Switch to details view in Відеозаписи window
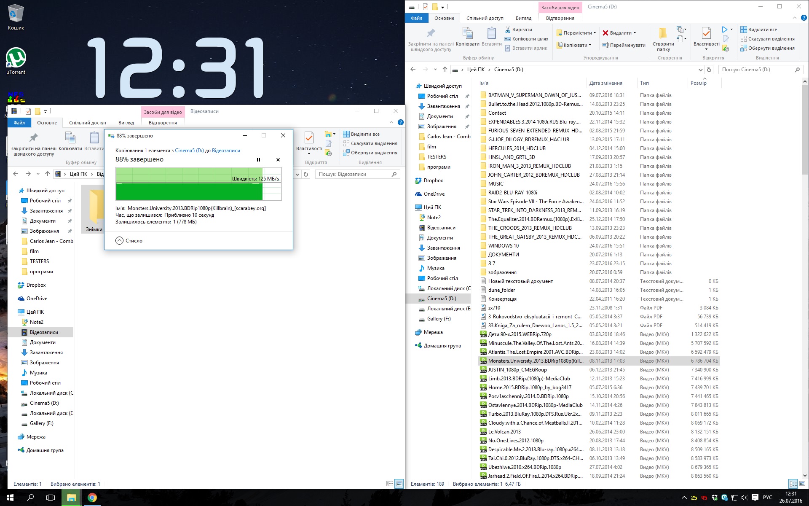The width and height of the screenshot is (809, 506). 390,484
